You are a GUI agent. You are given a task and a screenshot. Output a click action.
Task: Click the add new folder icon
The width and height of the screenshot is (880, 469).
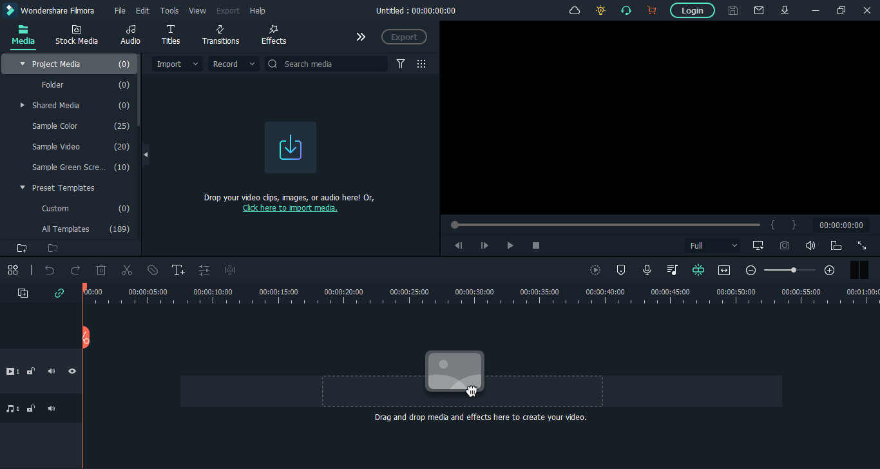coord(22,248)
